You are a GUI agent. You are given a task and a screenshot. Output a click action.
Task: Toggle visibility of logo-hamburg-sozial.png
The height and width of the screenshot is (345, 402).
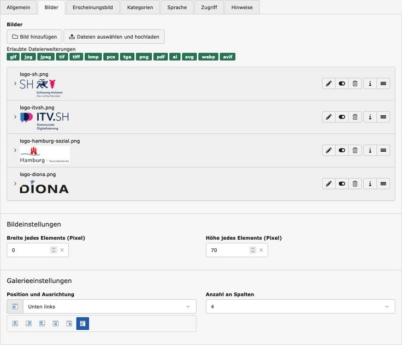tap(342, 150)
